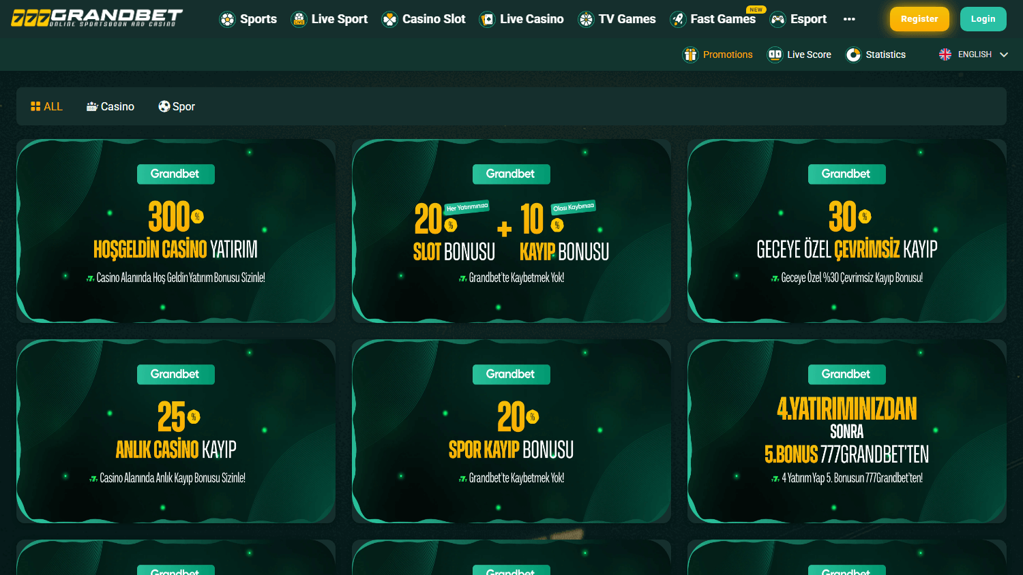Click the UK flag beside ENGLISH
The width and height of the screenshot is (1023, 575).
click(x=945, y=54)
